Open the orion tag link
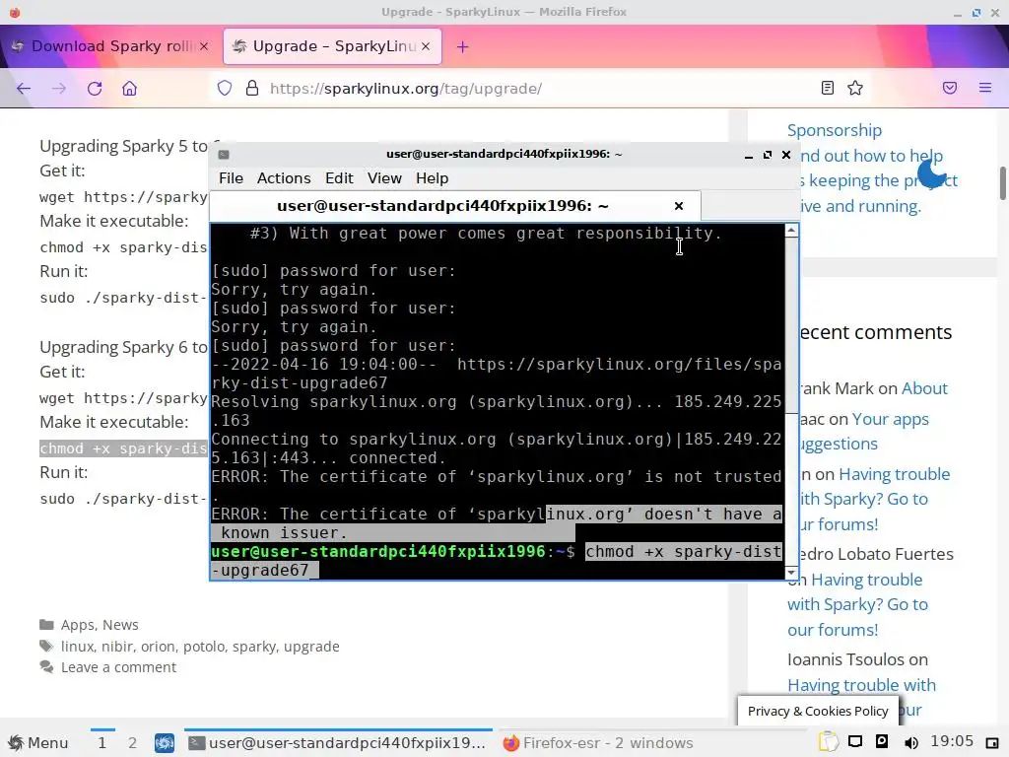This screenshot has width=1009, height=757. [158, 647]
